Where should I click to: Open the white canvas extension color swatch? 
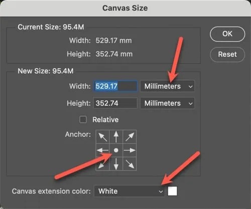(172, 191)
